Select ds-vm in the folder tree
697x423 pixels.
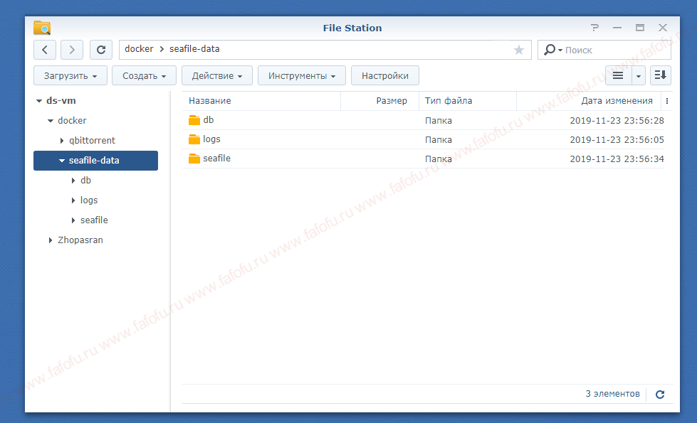tap(61, 101)
